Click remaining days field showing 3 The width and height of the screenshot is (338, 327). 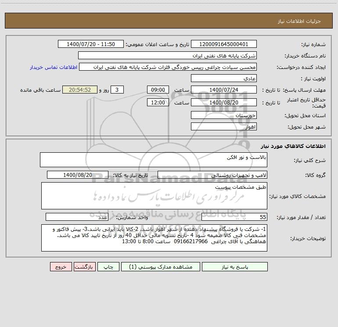click(117, 90)
